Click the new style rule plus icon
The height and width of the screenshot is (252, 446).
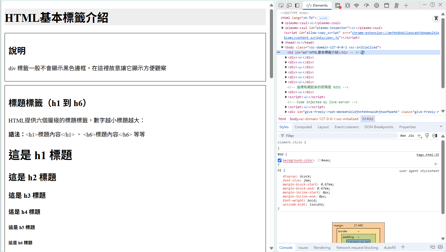419,136
